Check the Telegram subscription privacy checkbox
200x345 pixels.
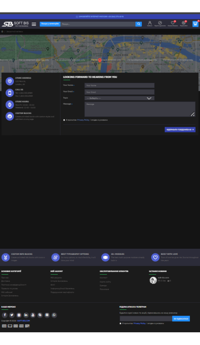[x=120, y=323]
